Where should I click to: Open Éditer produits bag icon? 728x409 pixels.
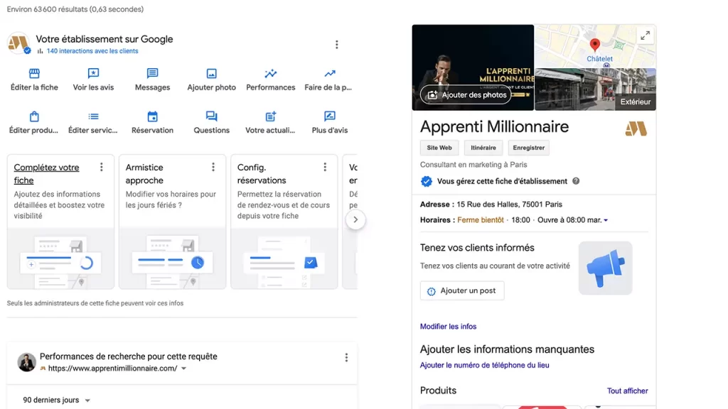pyautogui.click(x=34, y=116)
